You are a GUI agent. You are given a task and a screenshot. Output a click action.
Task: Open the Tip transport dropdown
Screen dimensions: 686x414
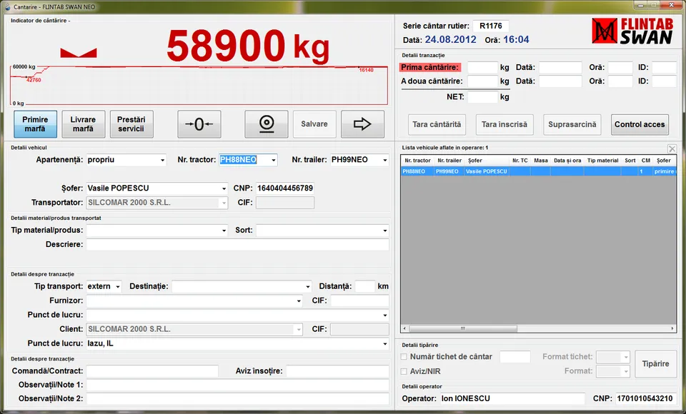point(118,287)
